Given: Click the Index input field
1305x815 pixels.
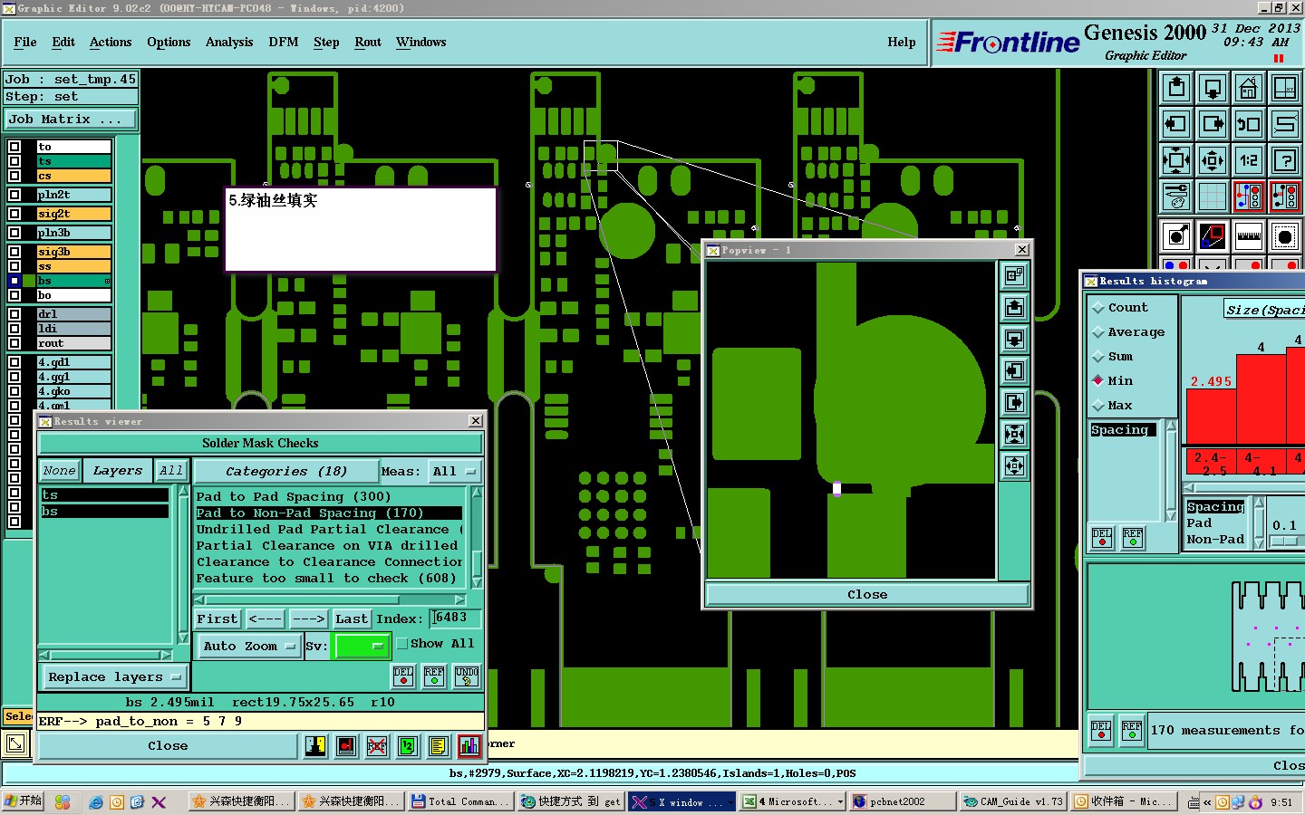Looking at the screenshot, I should [x=455, y=618].
